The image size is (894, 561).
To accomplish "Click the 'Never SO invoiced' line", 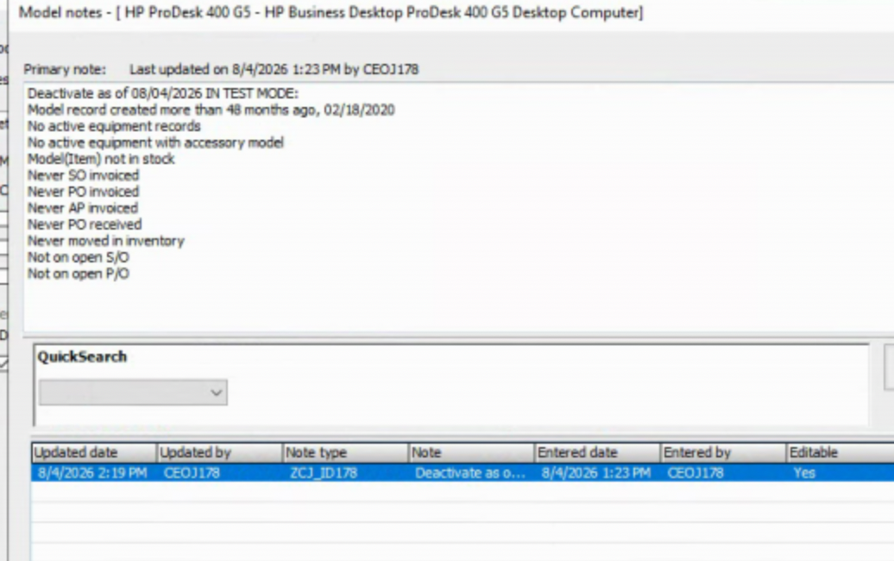I will [83, 175].
